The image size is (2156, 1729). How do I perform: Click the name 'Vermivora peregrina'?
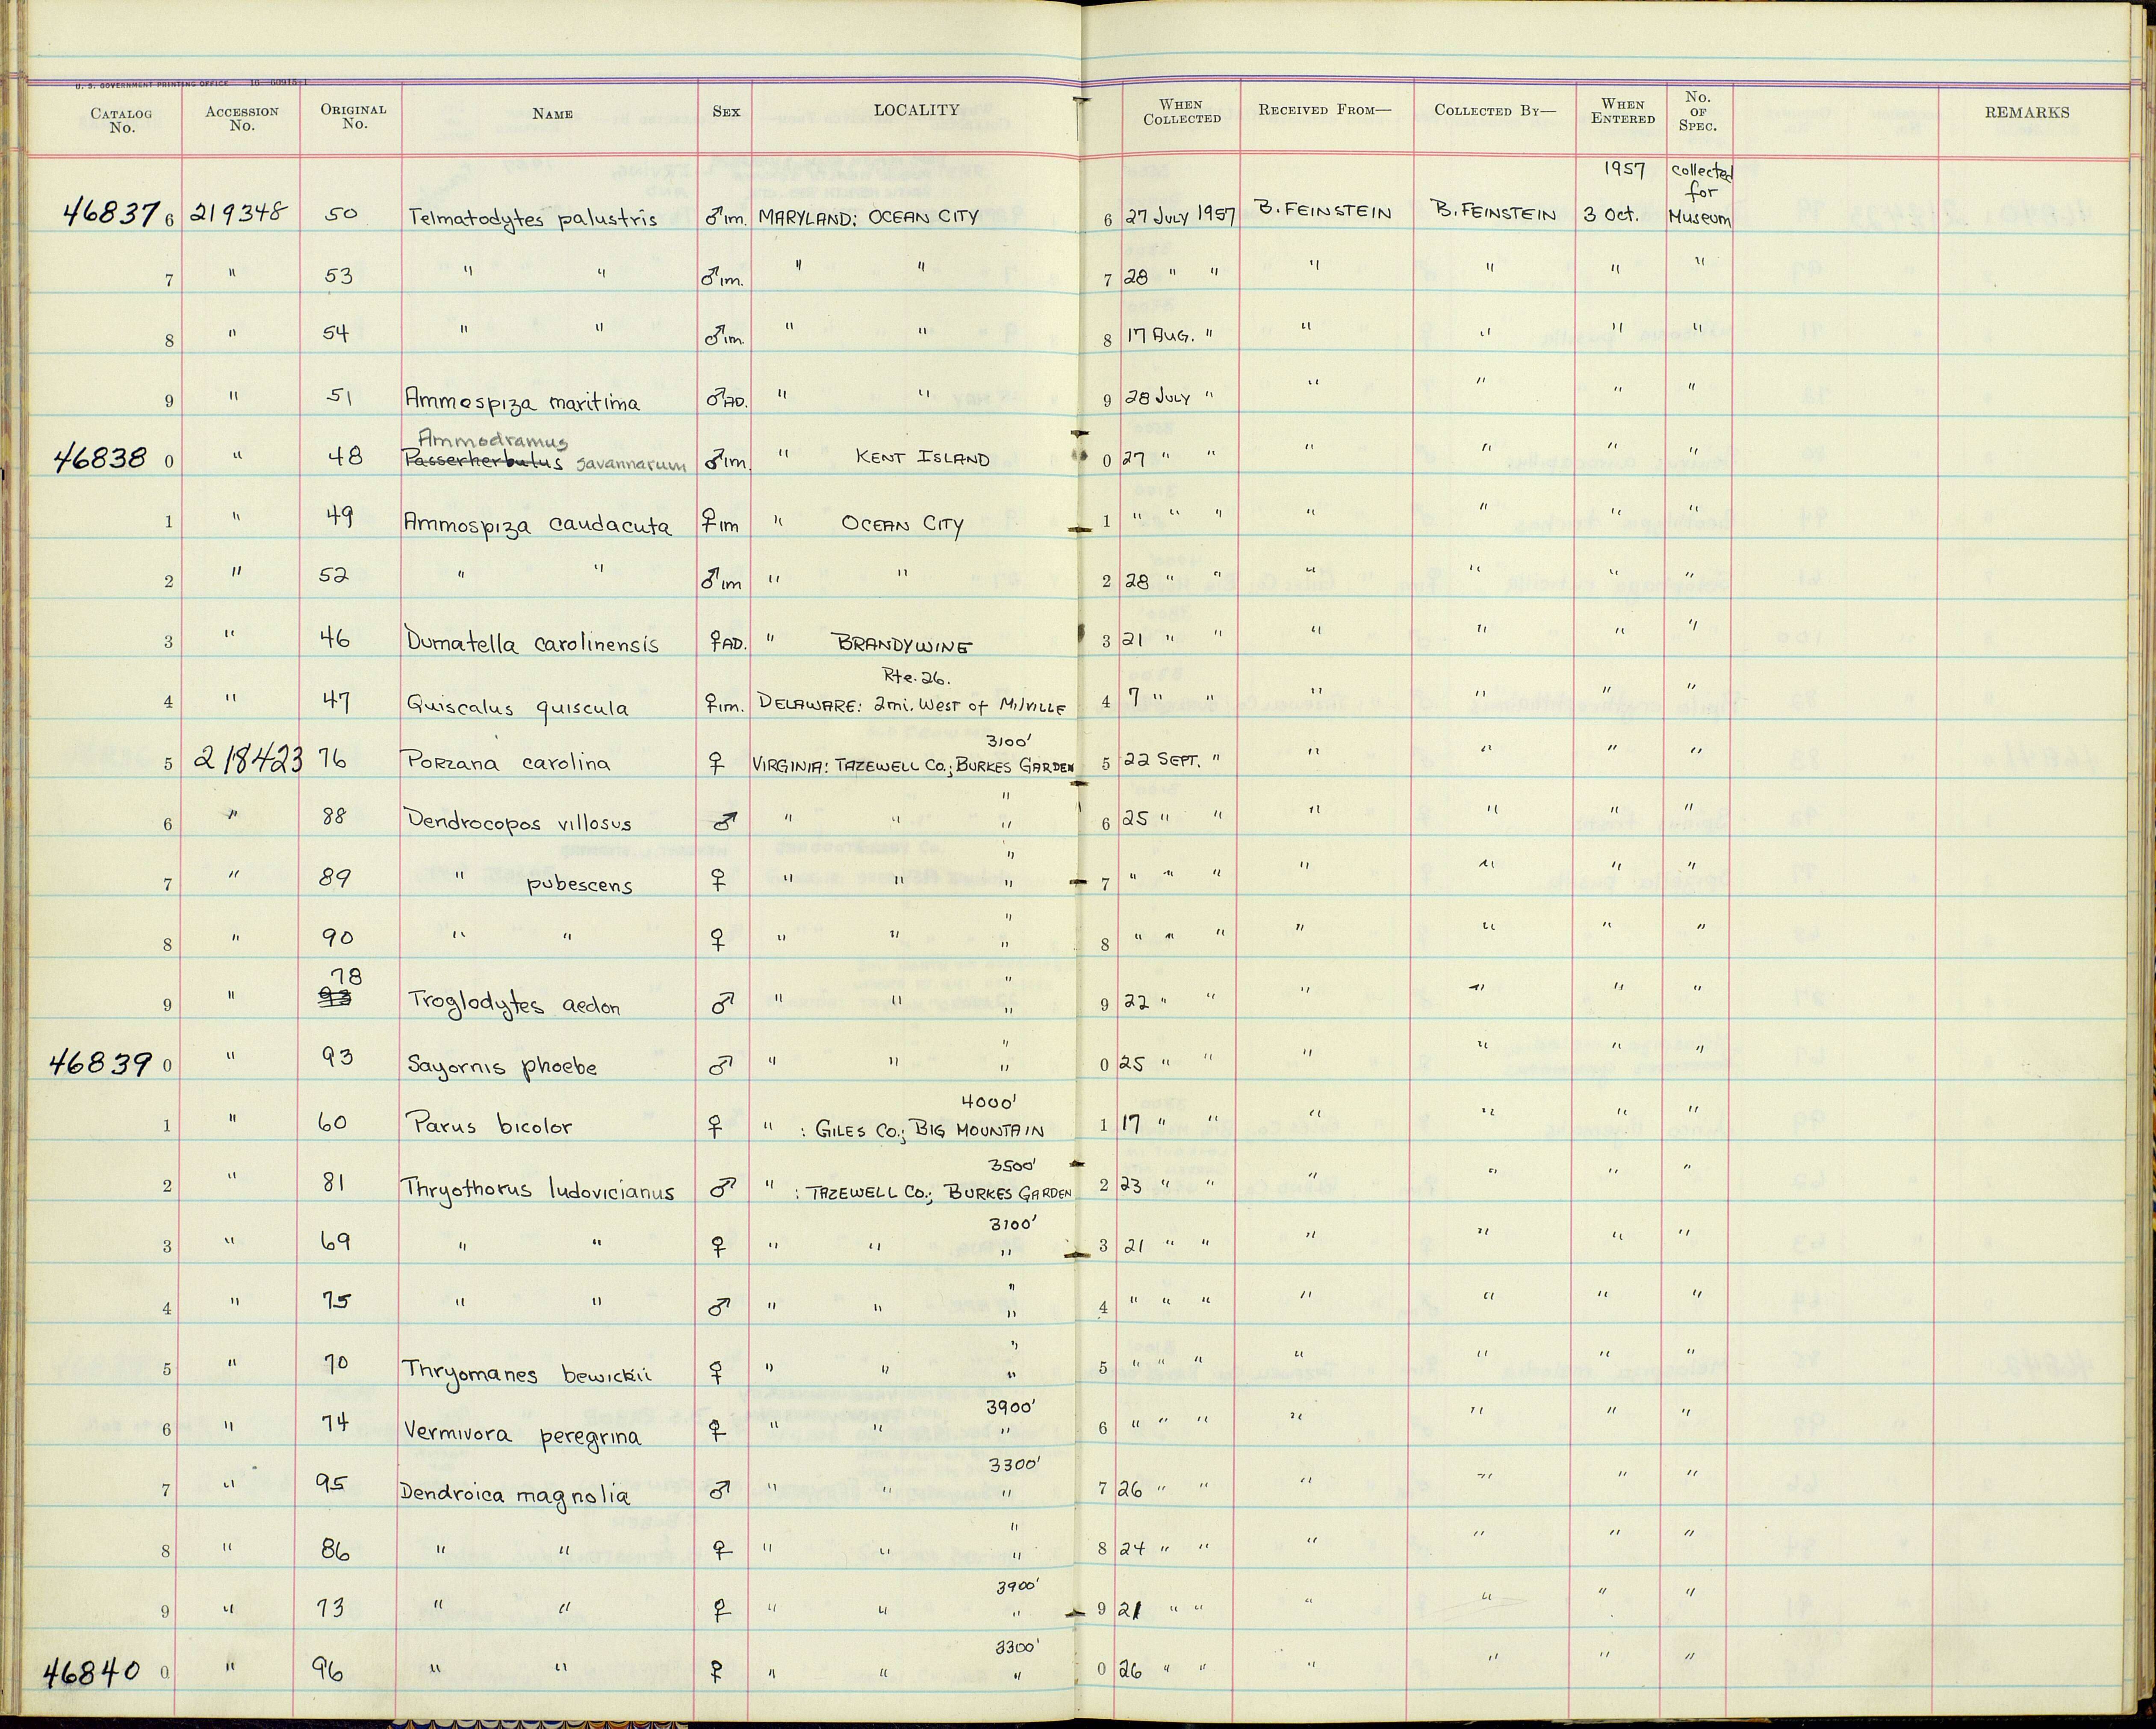522,1435
